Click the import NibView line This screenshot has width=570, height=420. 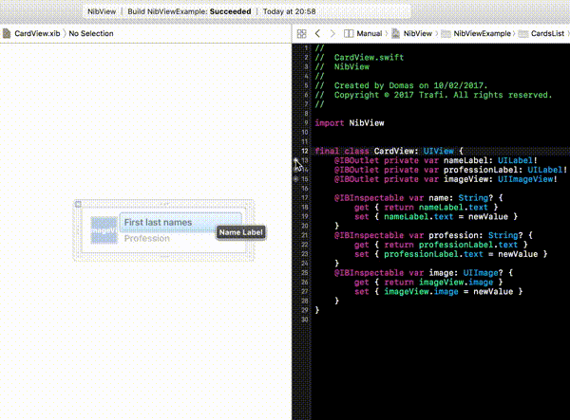pos(350,123)
